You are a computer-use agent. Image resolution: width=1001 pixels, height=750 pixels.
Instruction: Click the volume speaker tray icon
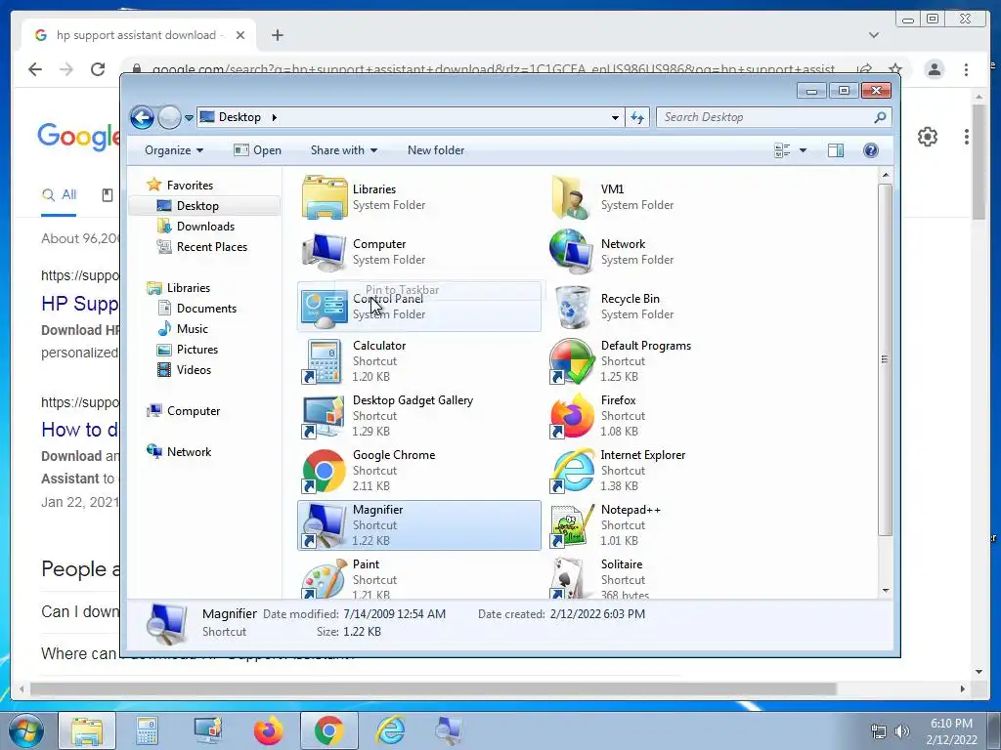pyautogui.click(x=902, y=731)
